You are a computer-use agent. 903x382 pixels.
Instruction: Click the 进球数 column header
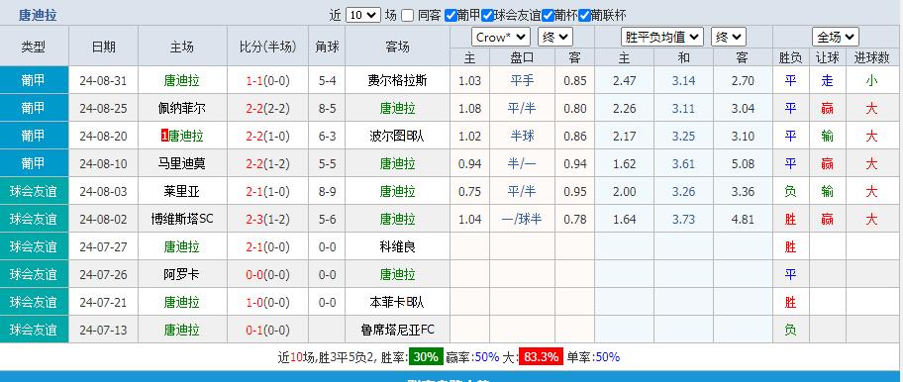click(x=872, y=57)
